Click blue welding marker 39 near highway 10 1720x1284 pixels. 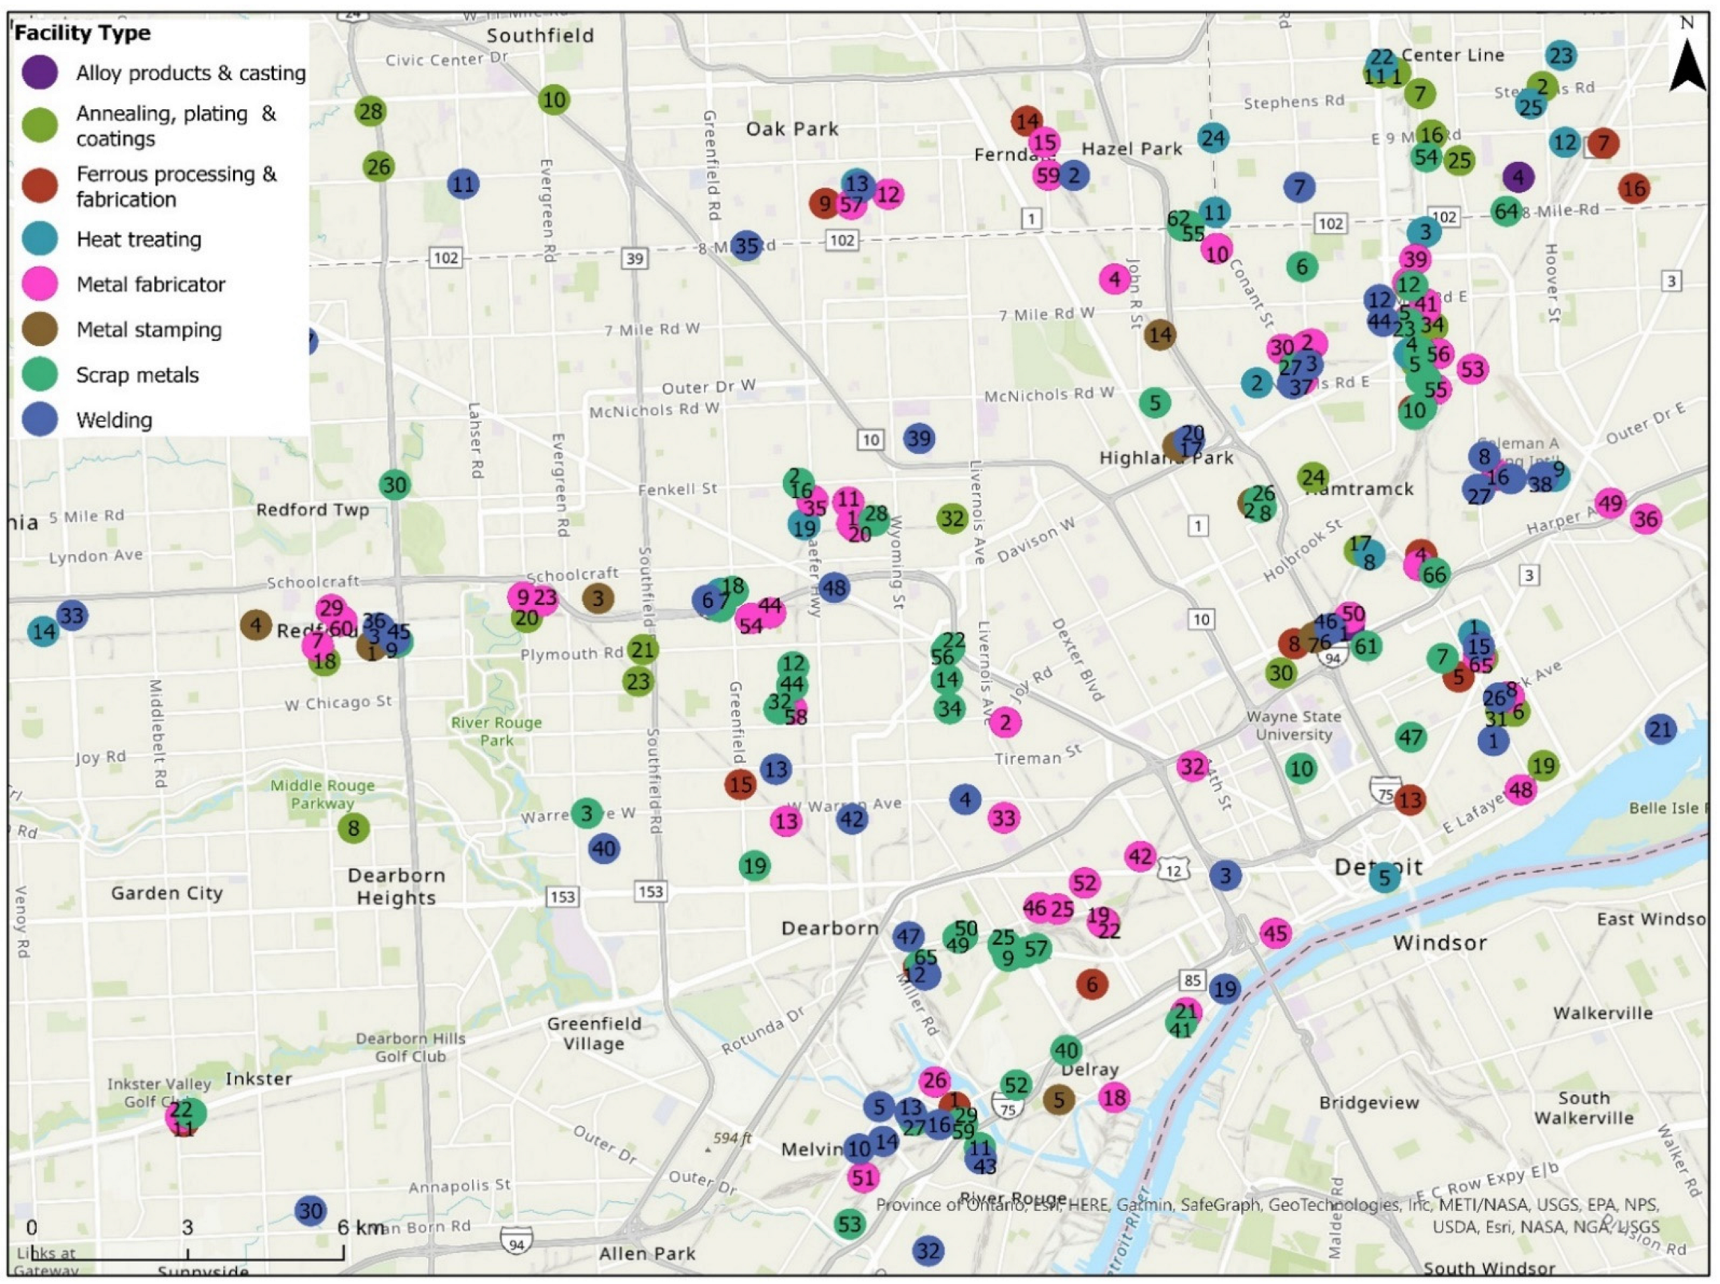[919, 438]
